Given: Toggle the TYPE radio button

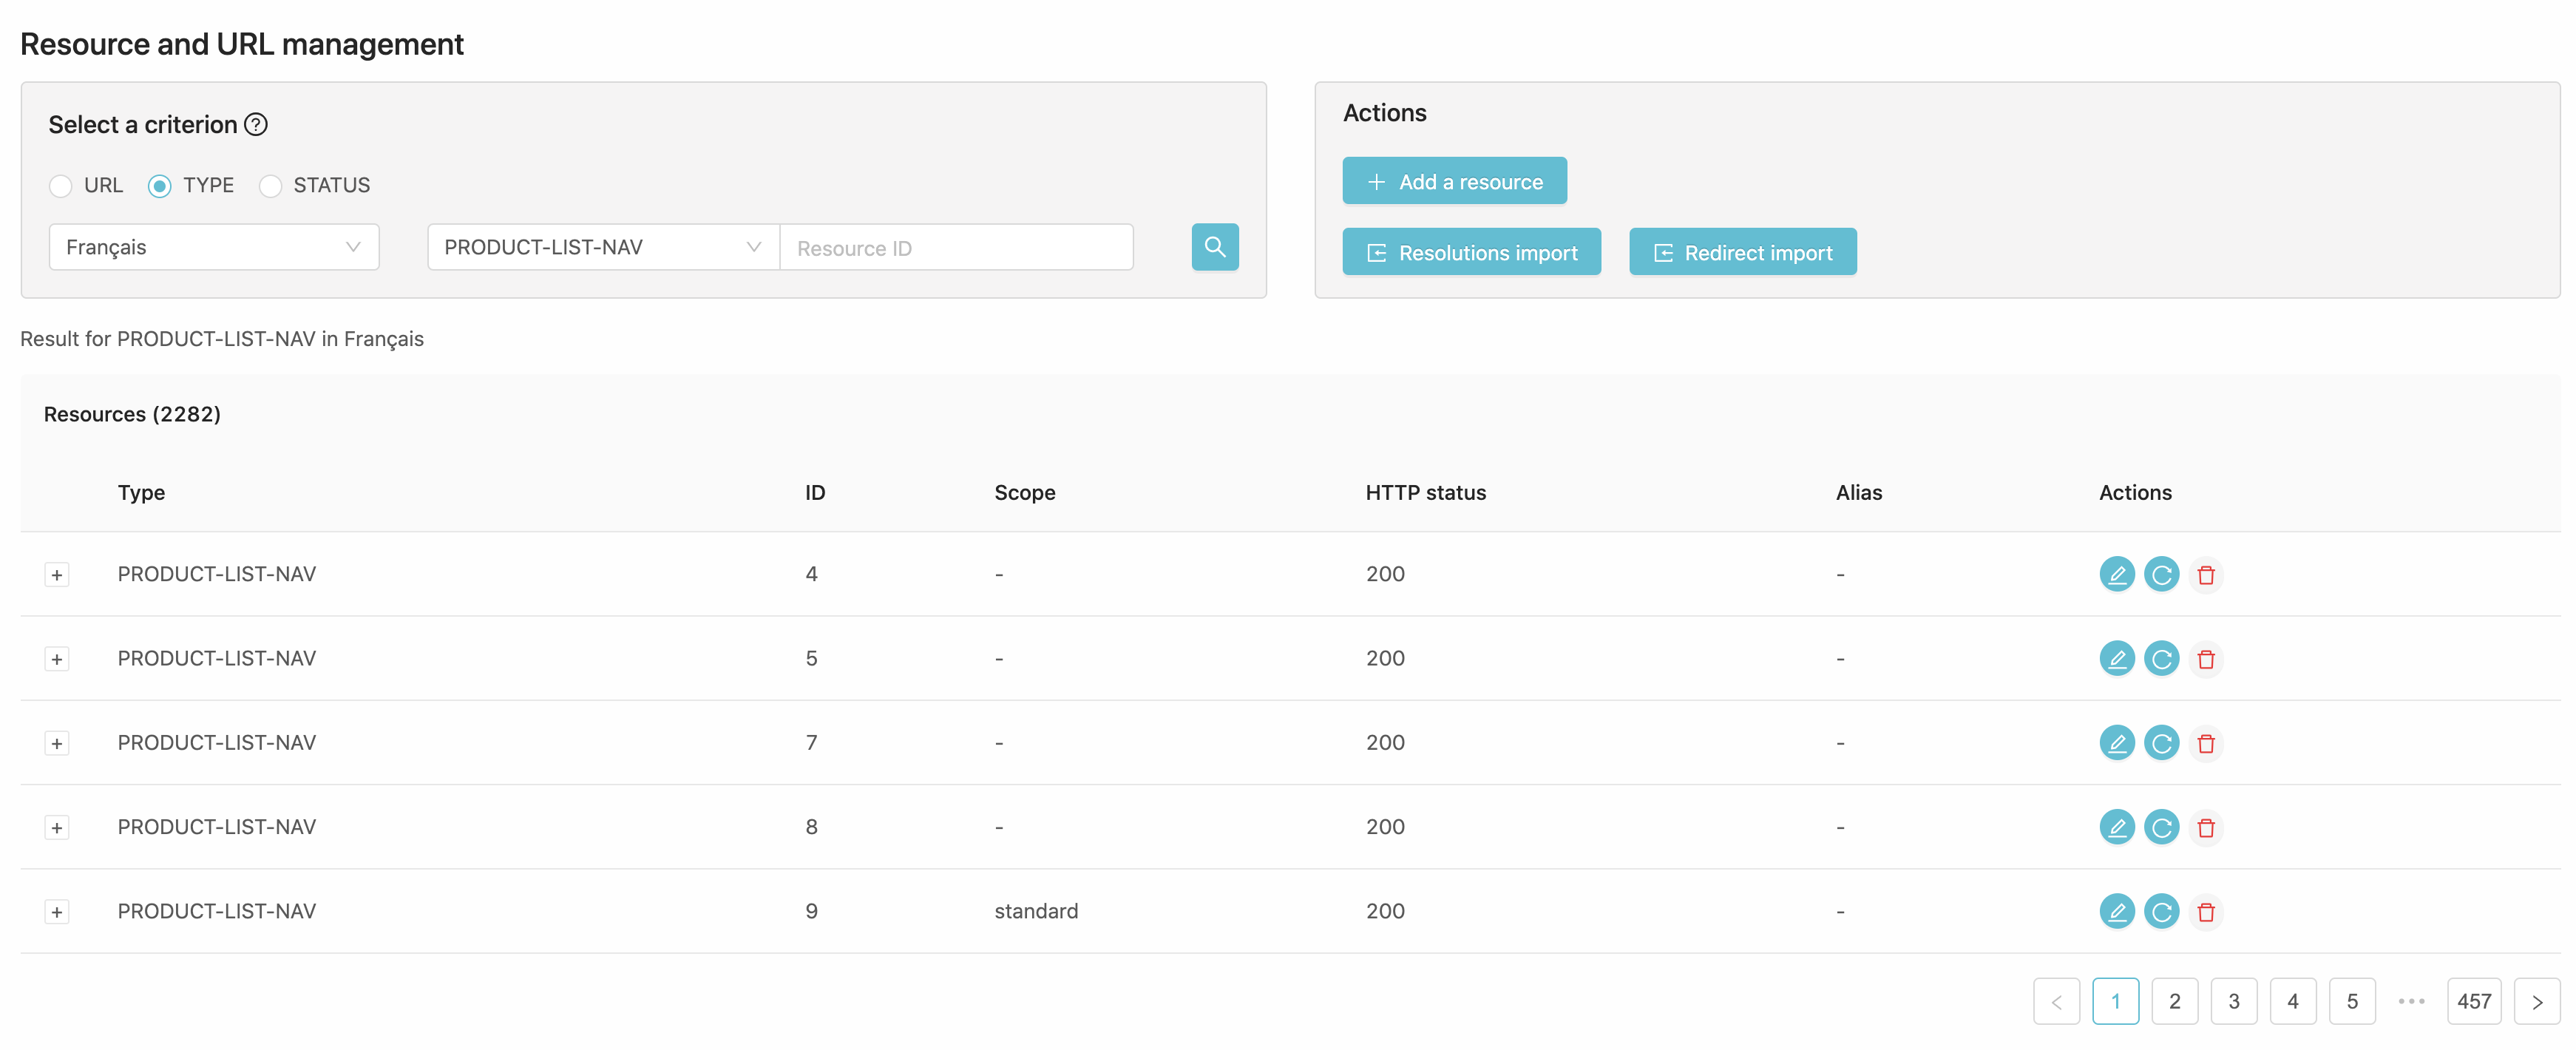Looking at the screenshot, I should [x=160, y=184].
